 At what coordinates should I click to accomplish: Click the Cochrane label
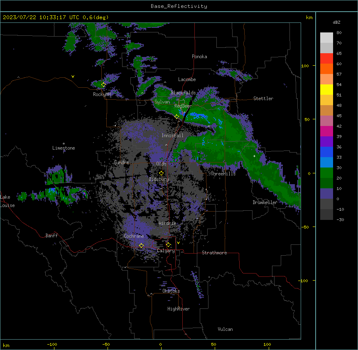coord(134,236)
